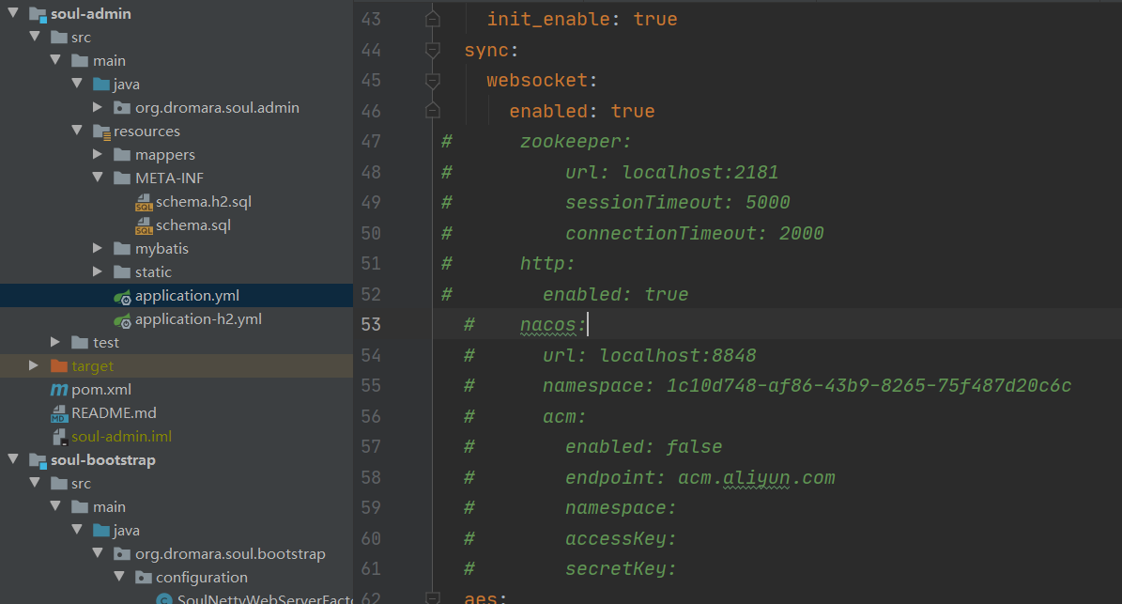Click 'endpoint: acm.aliyun.com' text
The image size is (1122, 604).
click(699, 477)
